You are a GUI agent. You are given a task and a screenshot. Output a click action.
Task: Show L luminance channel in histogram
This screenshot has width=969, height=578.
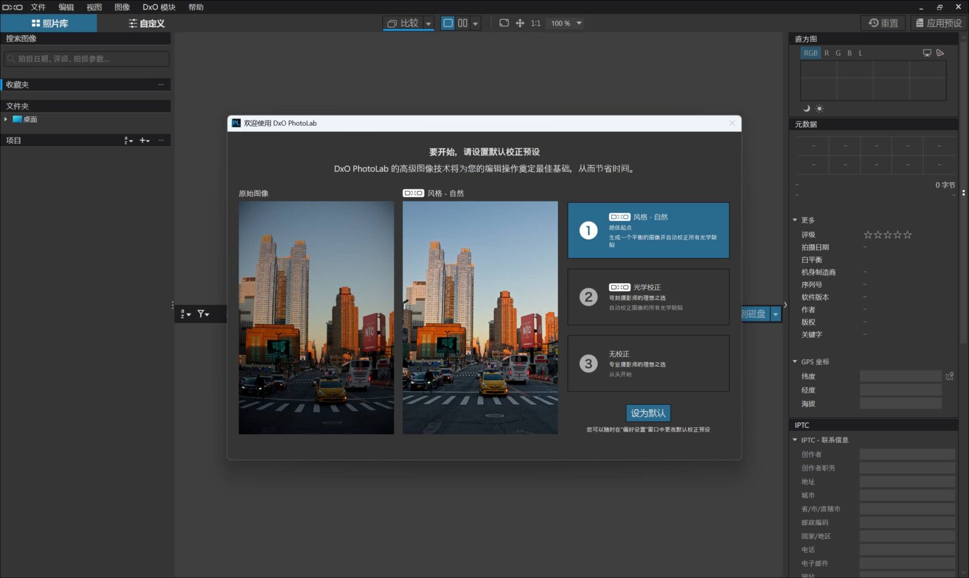(860, 53)
